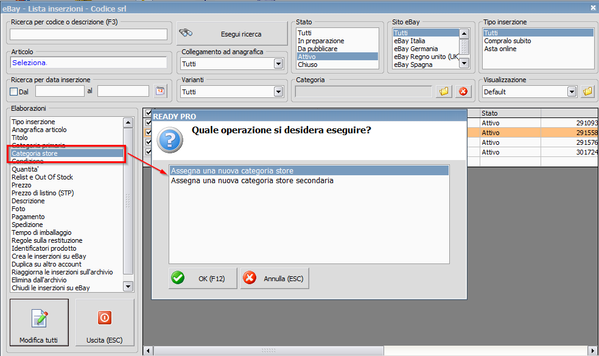The height and width of the screenshot is (356, 599).
Task: Open the Collegamento ad anagrafica dropdown
Action: click(278, 64)
